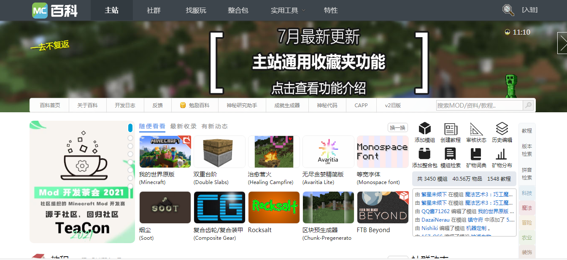
Task: Open the magnifier search icon in header
Action: point(508,10)
